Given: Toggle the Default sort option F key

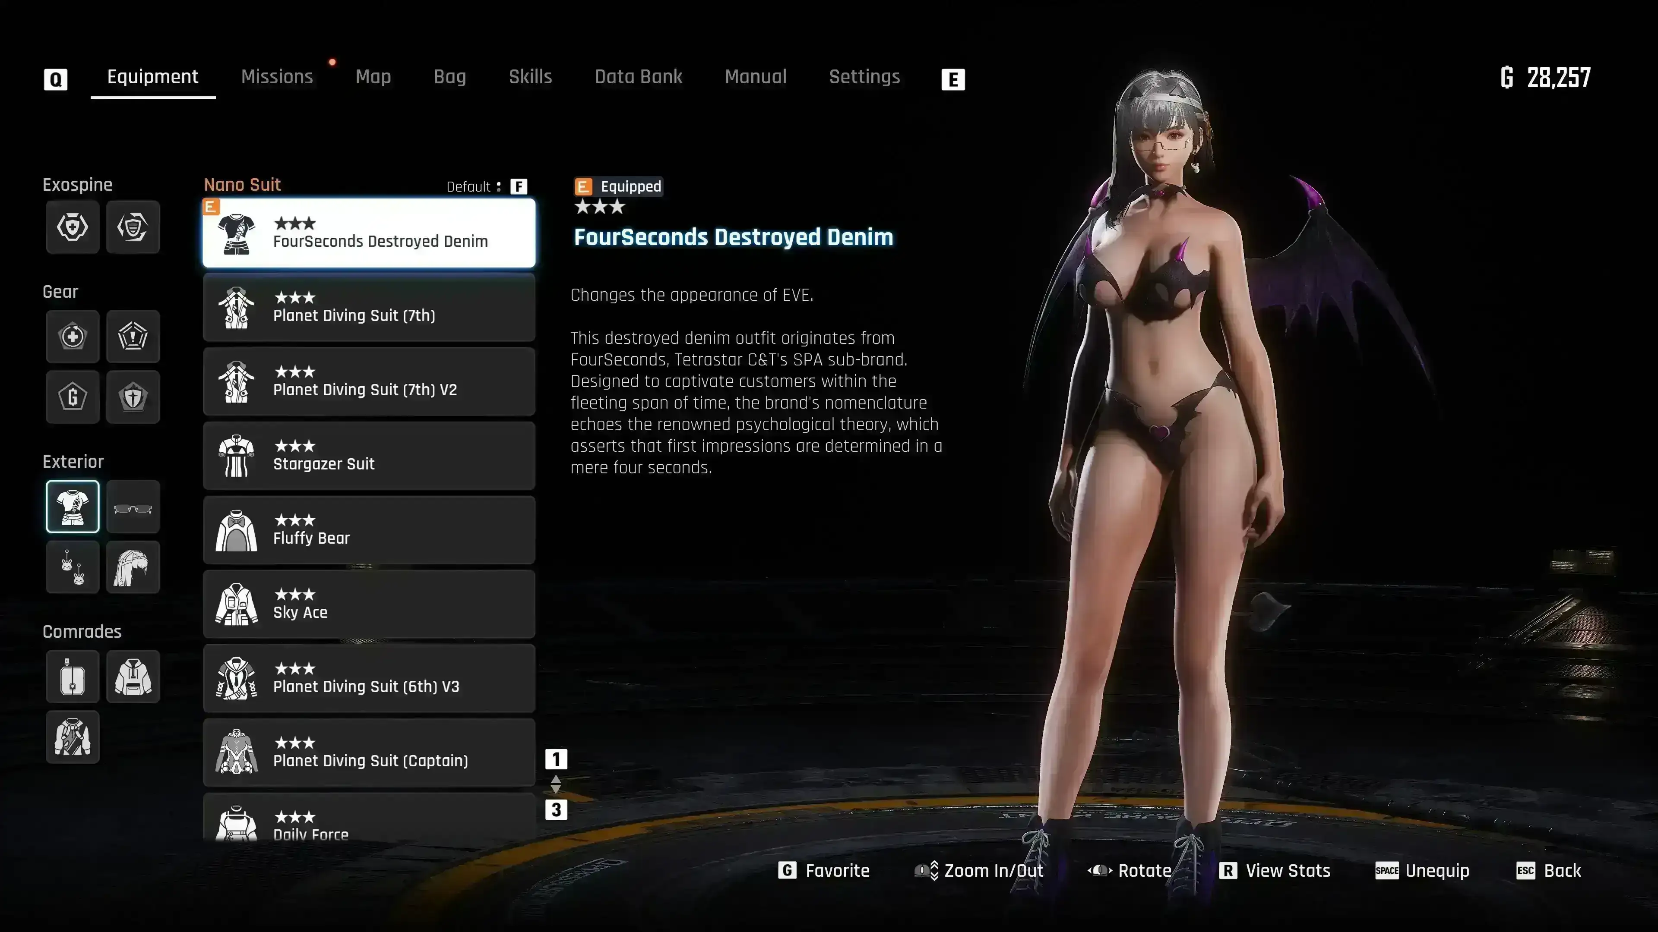Looking at the screenshot, I should pyautogui.click(x=518, y=186).
